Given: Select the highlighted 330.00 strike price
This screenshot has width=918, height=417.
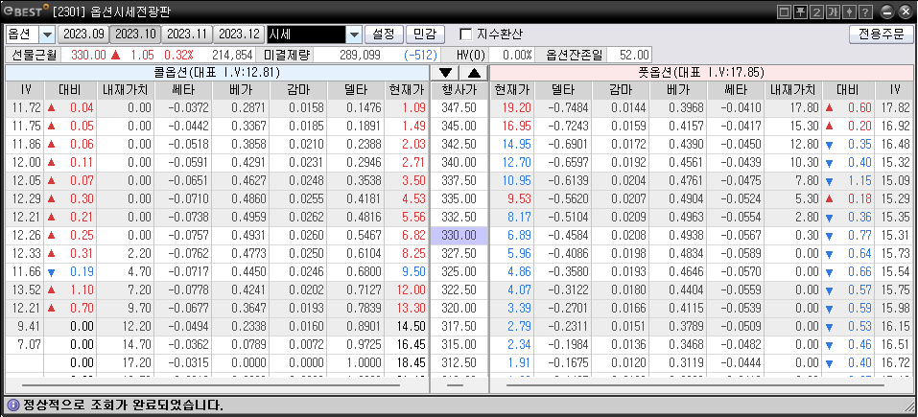Looking at the screenshot, I should coord(459,236).
